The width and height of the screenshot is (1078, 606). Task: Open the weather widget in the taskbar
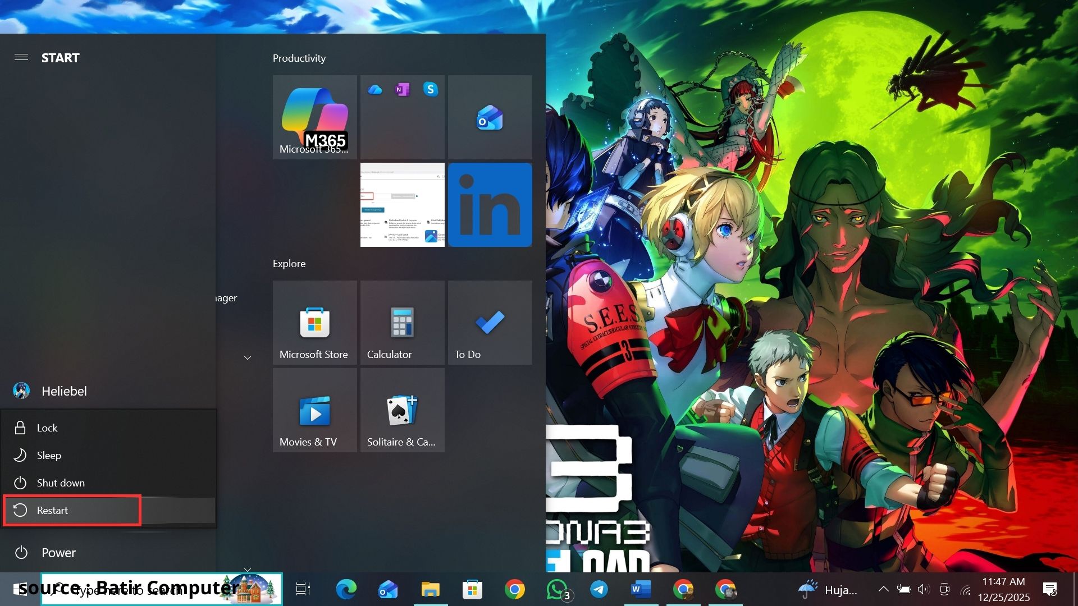coord(829,590)
